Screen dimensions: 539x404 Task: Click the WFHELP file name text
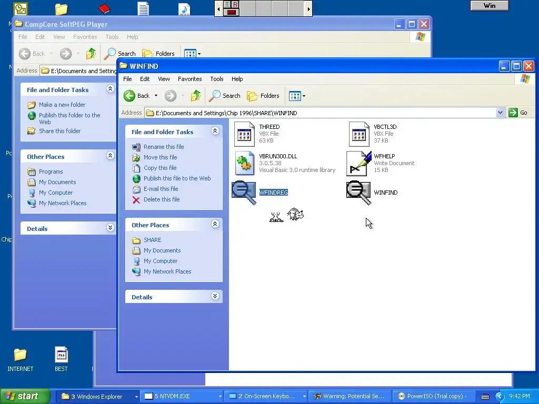point(384,156)
